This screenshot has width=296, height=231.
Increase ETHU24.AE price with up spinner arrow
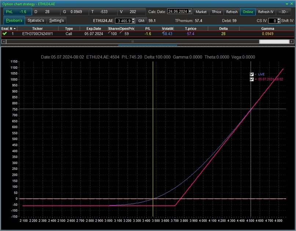point(133,19)
